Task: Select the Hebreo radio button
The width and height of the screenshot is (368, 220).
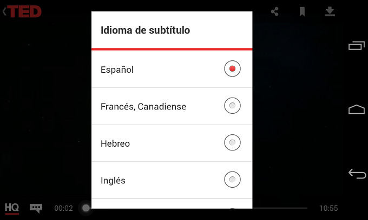Action: click(232, 143)
